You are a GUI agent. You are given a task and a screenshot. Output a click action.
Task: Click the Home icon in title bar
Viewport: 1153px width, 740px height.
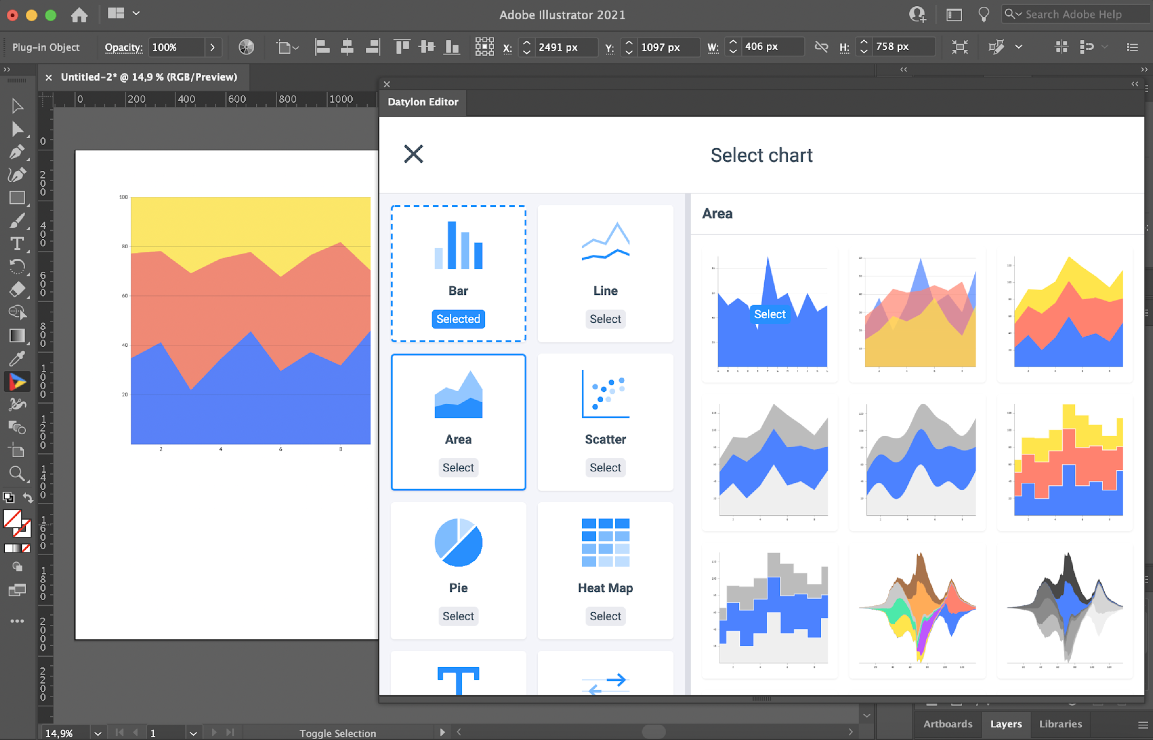coord(79,15)
